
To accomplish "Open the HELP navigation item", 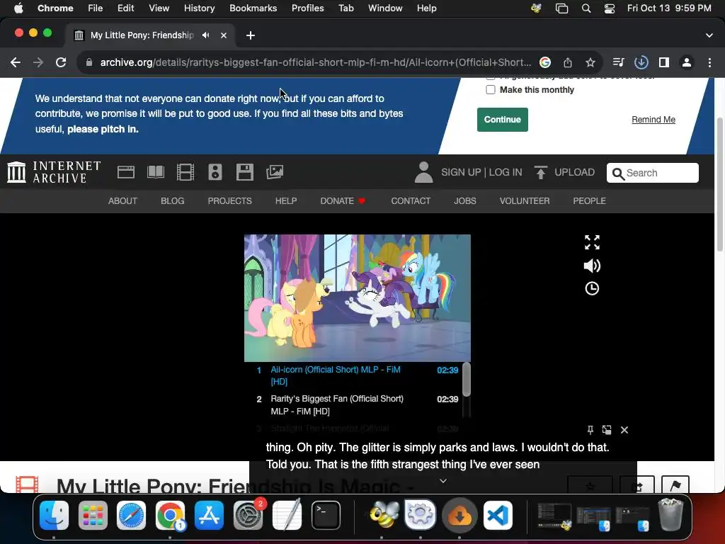I will tap(286, 200).
